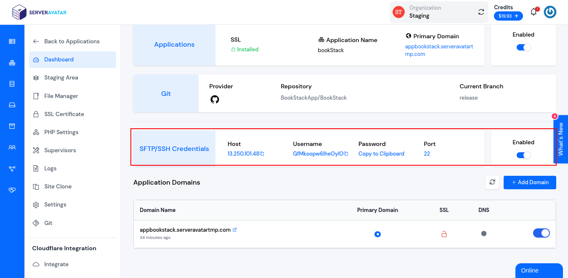The width and height of the screenshot is (568, 278).
Task: Open SSL Certificate menu item
Action: [x=72, y=114]
